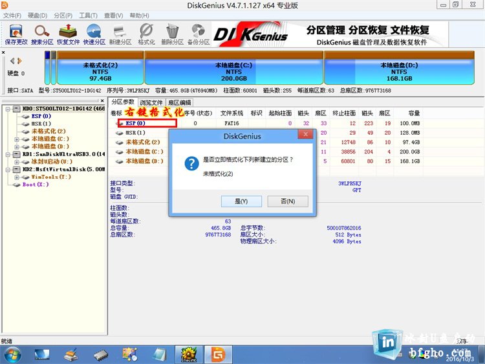The height and width of the screenshot is (364, 485).
Task: Click the 新建分区 (New partition) toolbar icon
Action: 120,34
